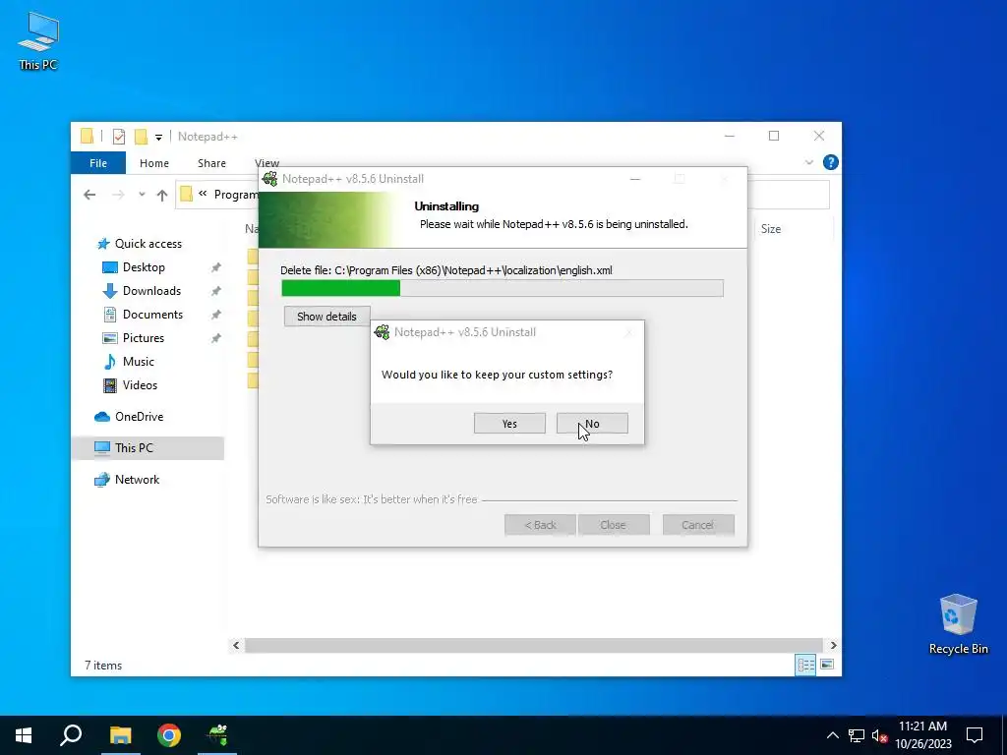Select This PC in the sidebar
The width and height of the screenshot is (1007, 755).
[134, 448]
